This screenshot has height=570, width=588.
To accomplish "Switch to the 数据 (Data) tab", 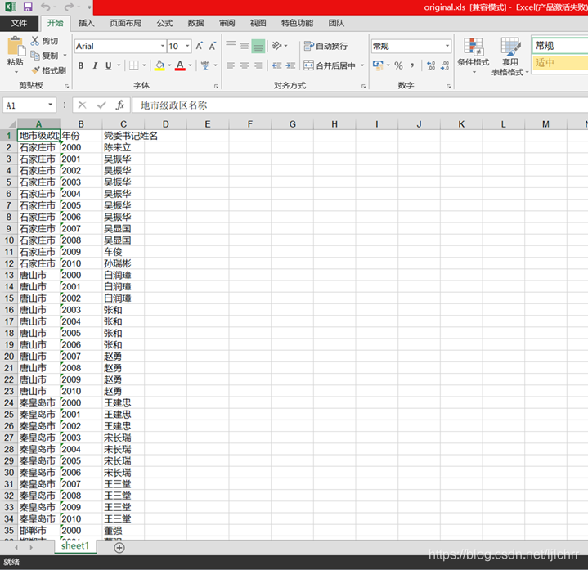I will [195, 23].
